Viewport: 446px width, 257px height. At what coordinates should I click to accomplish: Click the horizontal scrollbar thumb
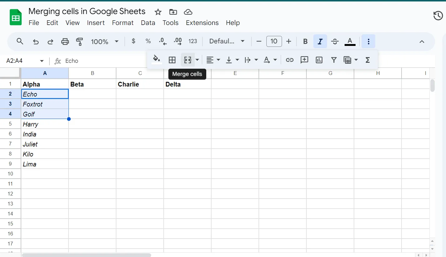click(x=86, y=255)
